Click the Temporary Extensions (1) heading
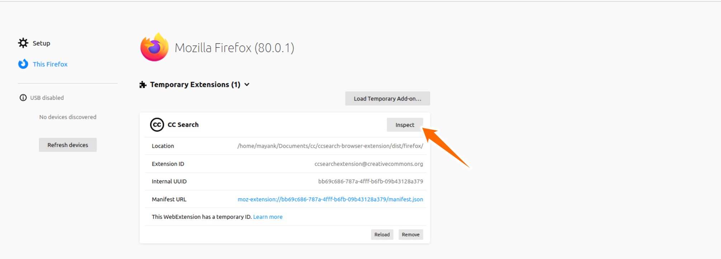 click(195, 85)
